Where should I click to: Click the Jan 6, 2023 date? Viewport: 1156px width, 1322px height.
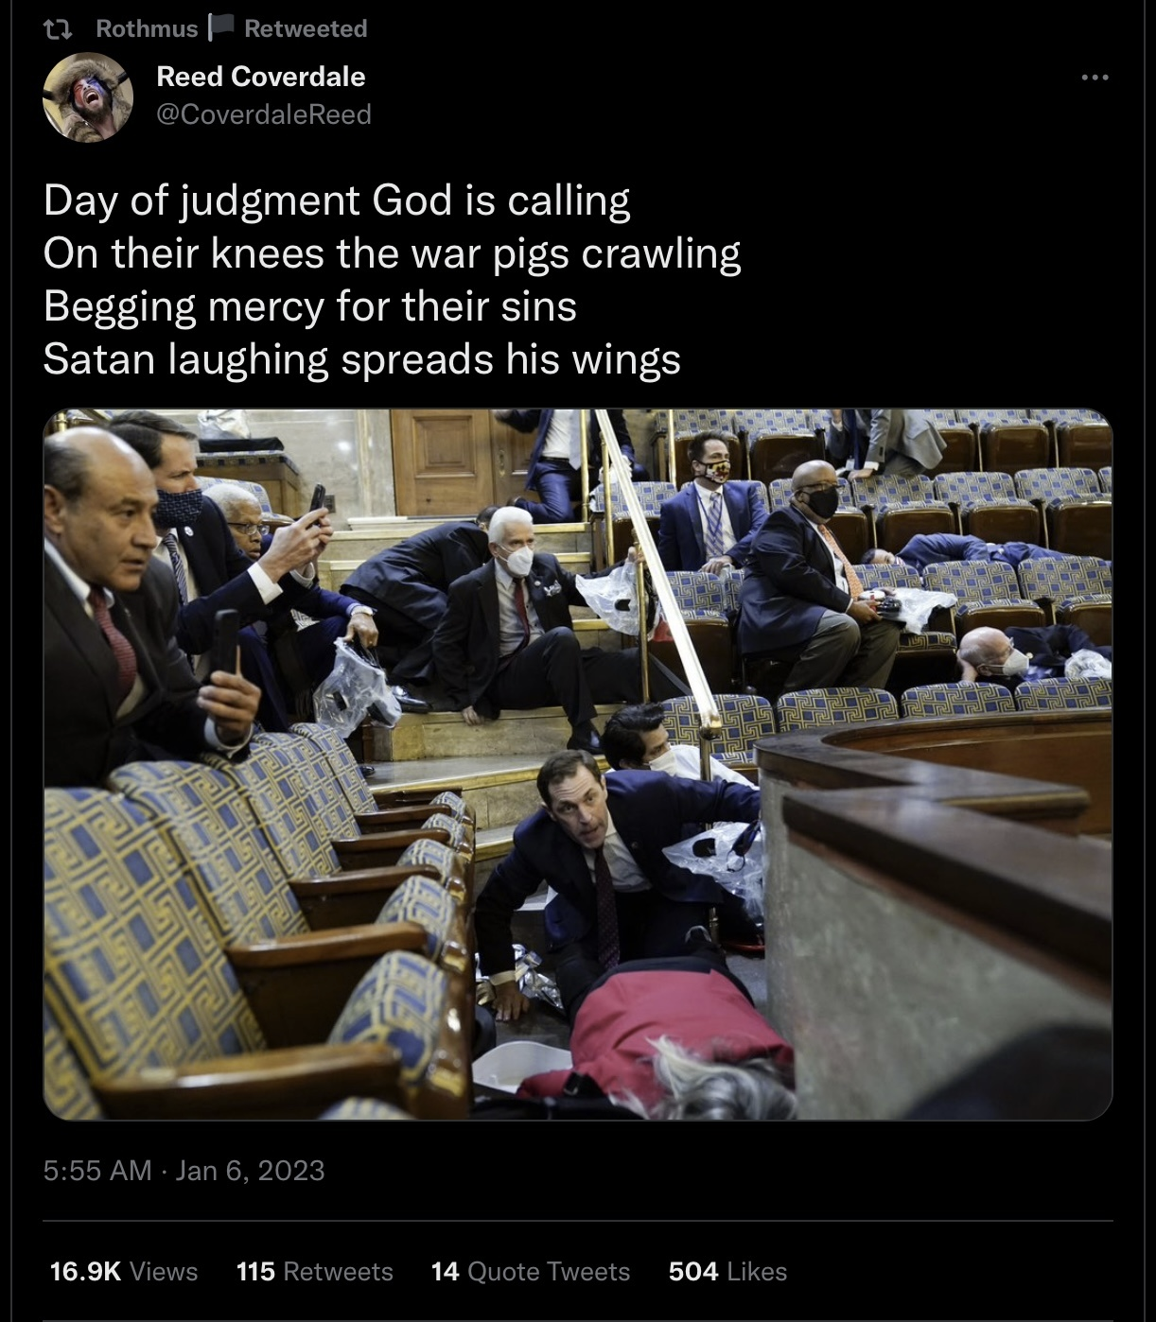tap(250, 1171)
